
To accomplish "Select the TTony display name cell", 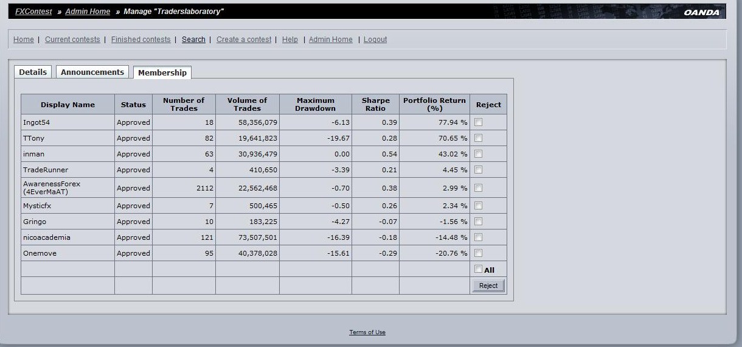I will click(68, 138).
